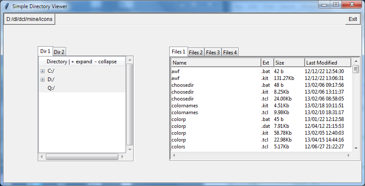Sort by the Size column header
The image size is (365, 186).
[x=289, y=63]
